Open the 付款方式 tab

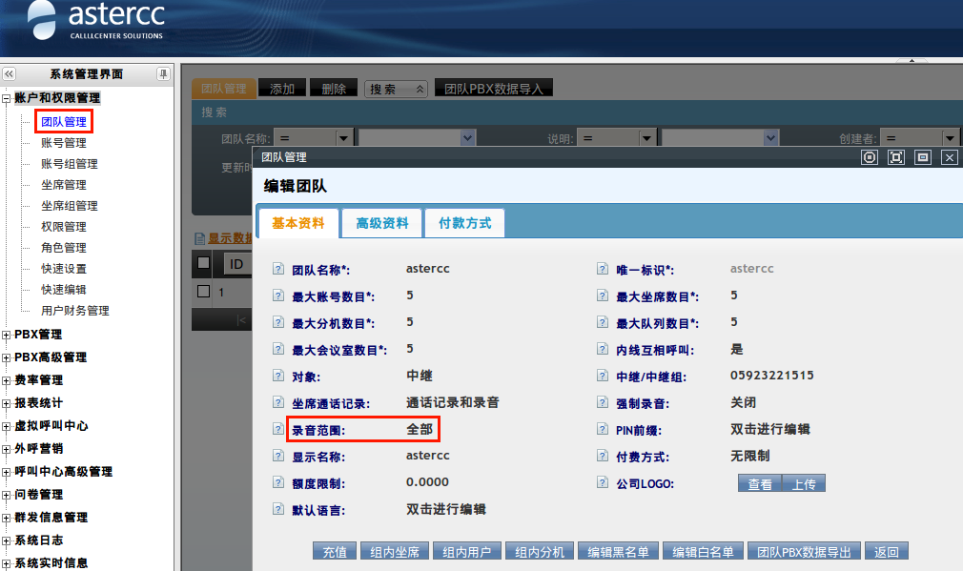464,223
